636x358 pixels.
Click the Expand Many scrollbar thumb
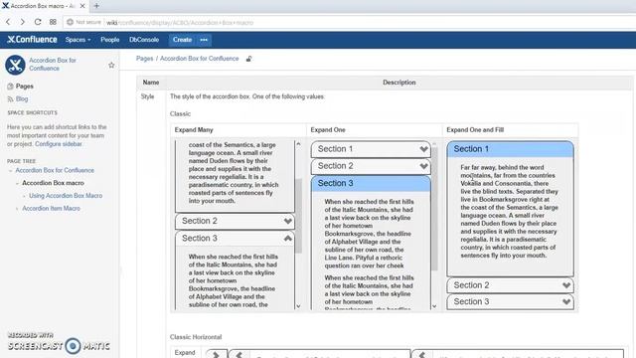298,216
